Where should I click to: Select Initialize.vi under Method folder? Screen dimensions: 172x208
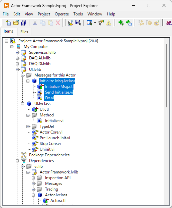click(x=54, y=121)
